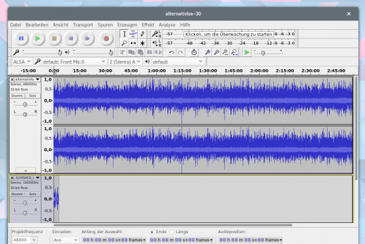Skip to start of the project
Image resolution: width=365 pixels, height=244 pixels.
(71, 39)
